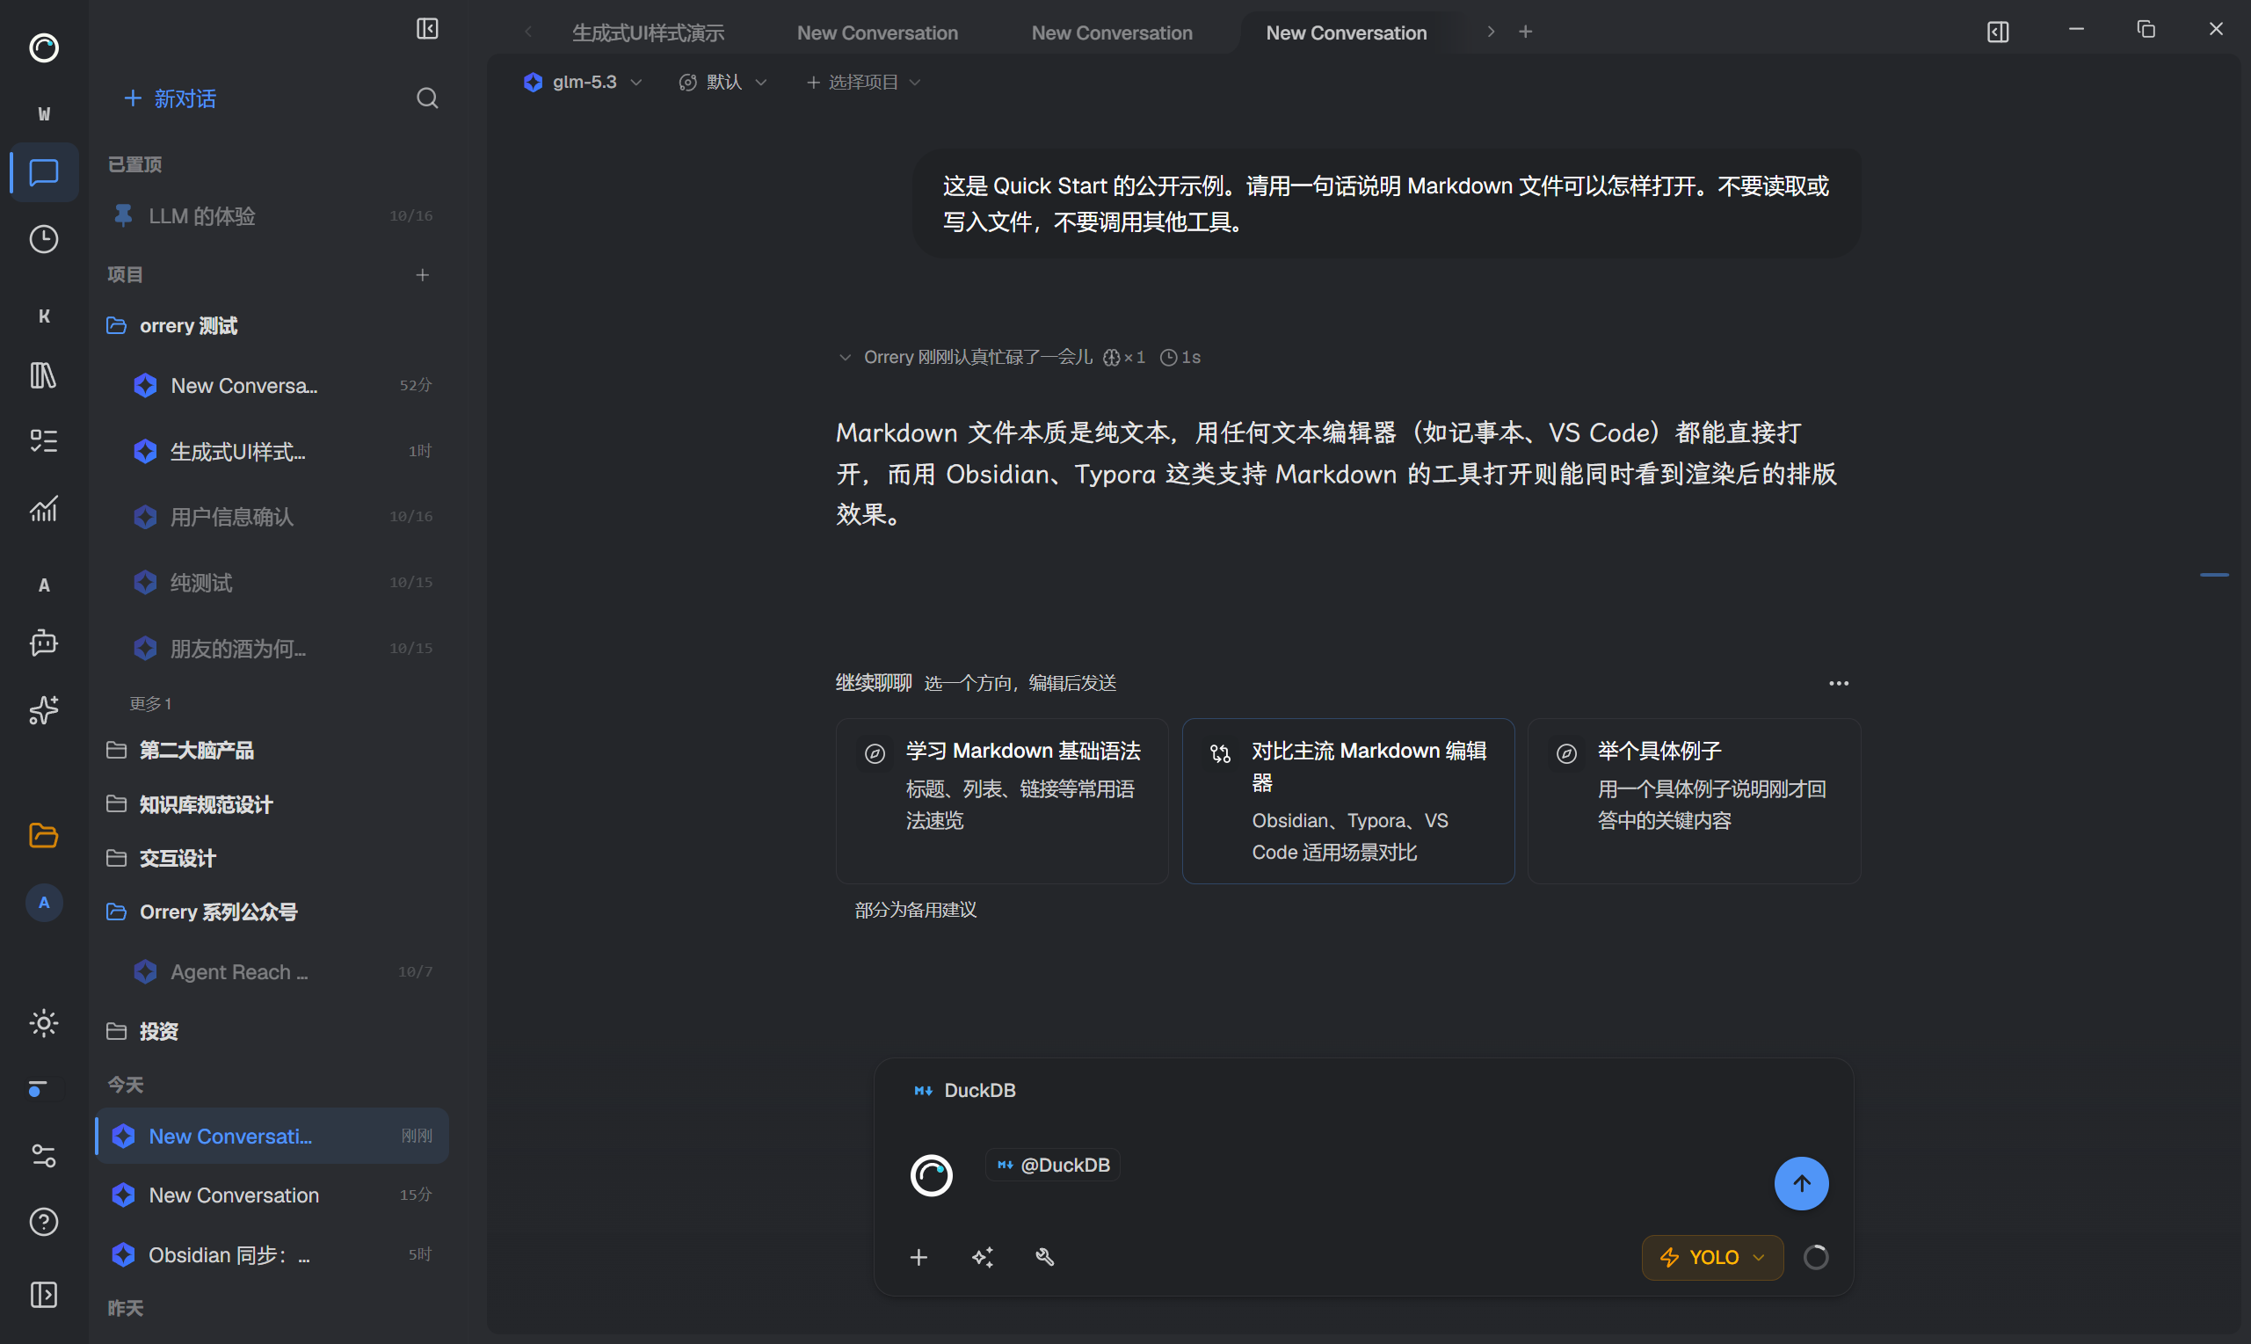Open the YOLO permission mode dropdown
The width and height of the screenshot is (2251, 1344).
(1712, 1257)
